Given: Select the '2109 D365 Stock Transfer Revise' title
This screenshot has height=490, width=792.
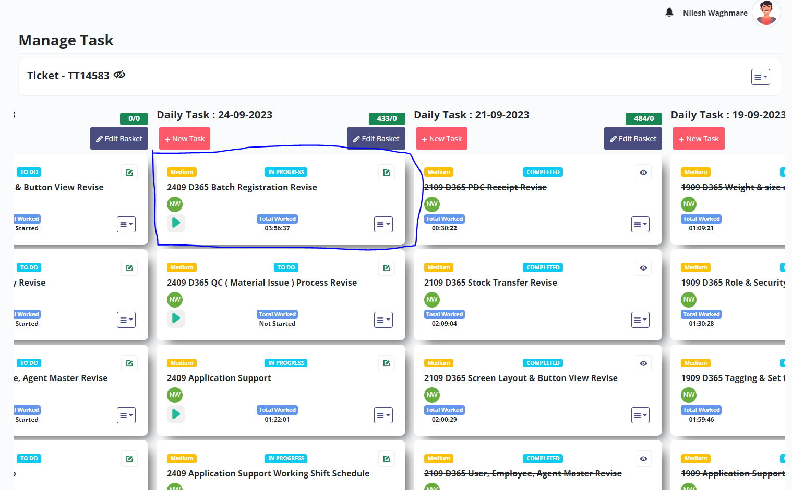Looking at the screenshot, I should click(x=490, y=283).
